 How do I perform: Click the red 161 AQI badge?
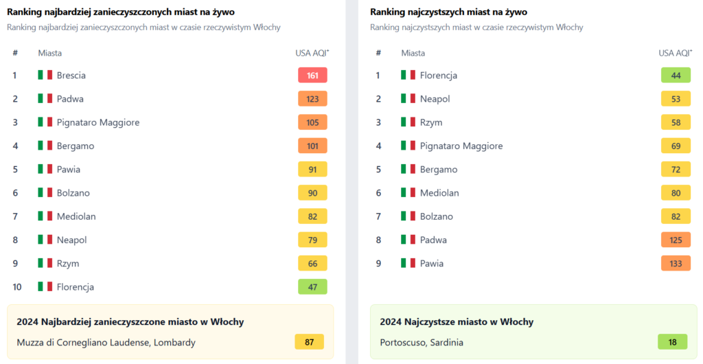coord(312,75)
